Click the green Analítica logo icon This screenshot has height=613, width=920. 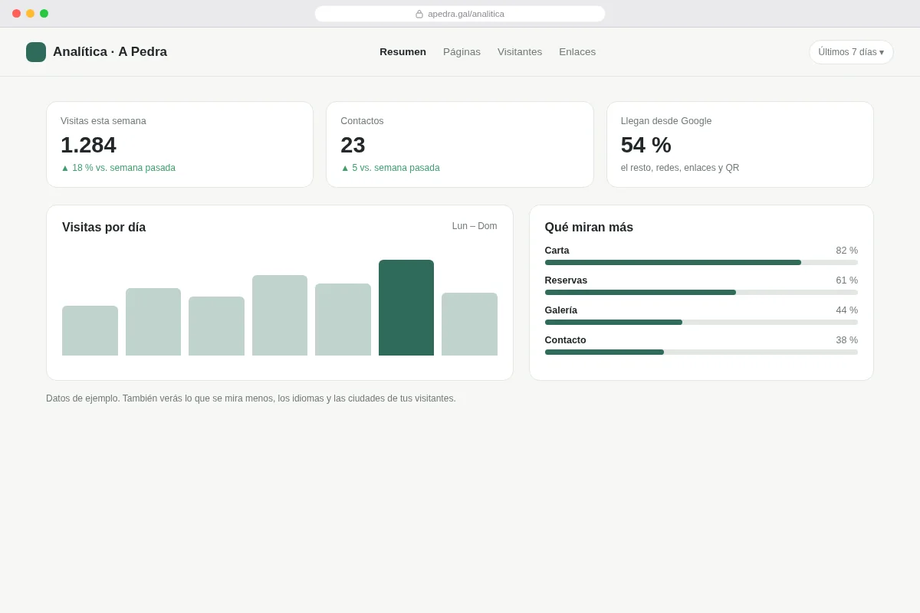click(36, 52)
